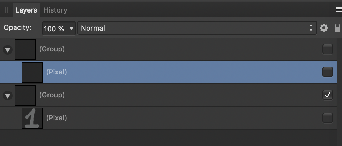The width and height of the screenshot is (342, 146).
Task: Click thumbnail showing the number 1
Action: 32,118
